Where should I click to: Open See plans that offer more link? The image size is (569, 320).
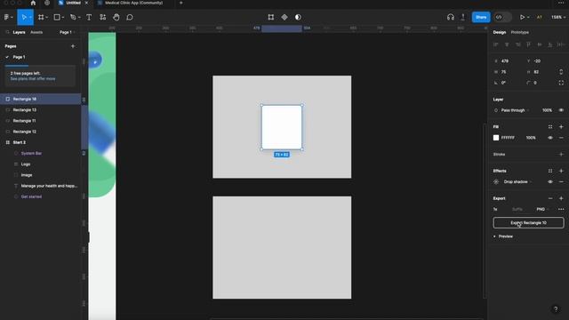coord(33,79)
